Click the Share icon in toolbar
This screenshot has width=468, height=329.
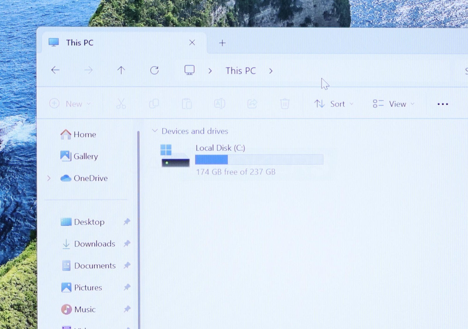pos(252,104)
